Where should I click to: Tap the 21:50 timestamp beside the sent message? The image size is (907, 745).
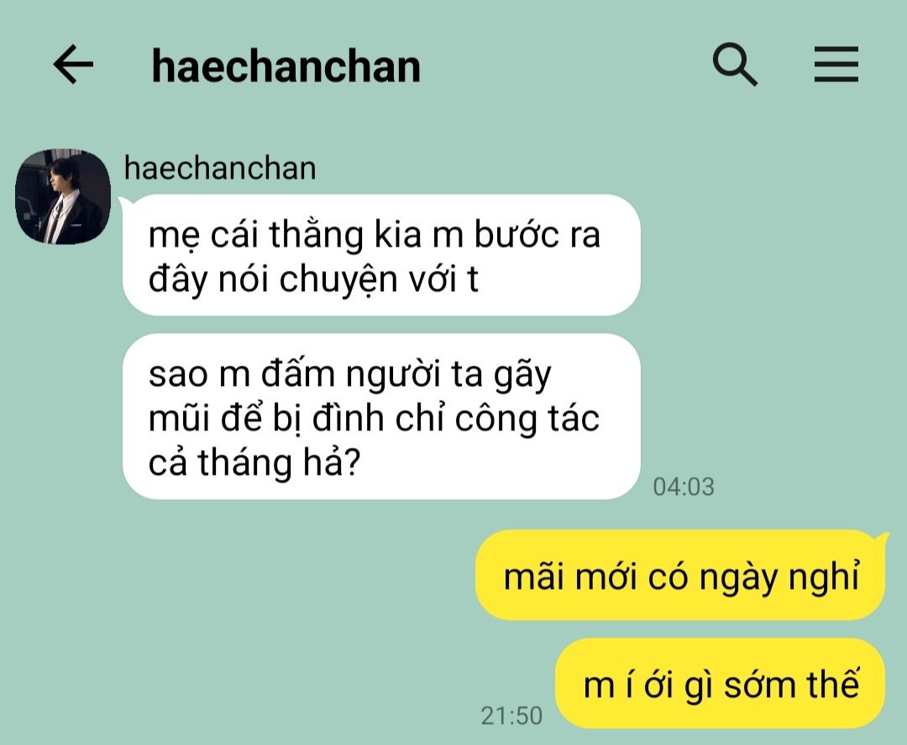pos(511,716)
